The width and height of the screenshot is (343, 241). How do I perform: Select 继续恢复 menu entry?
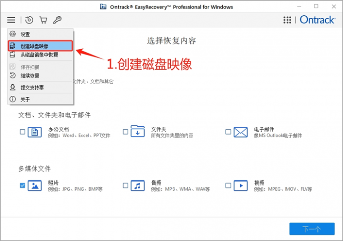40,76
